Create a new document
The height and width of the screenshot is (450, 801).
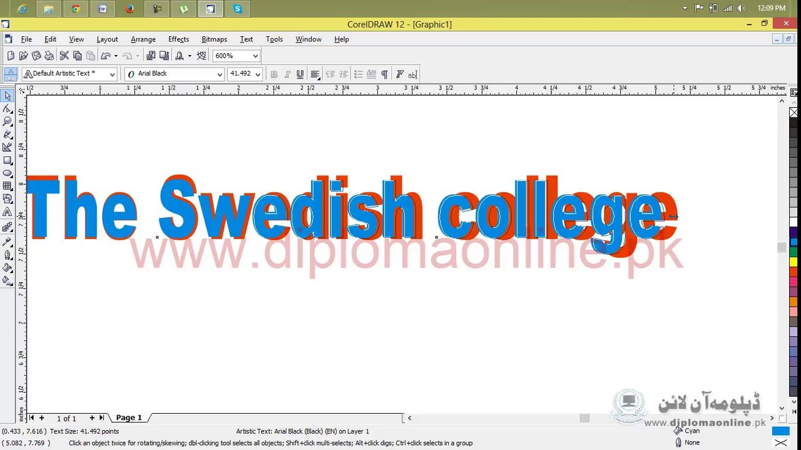(x=11, y=56)
